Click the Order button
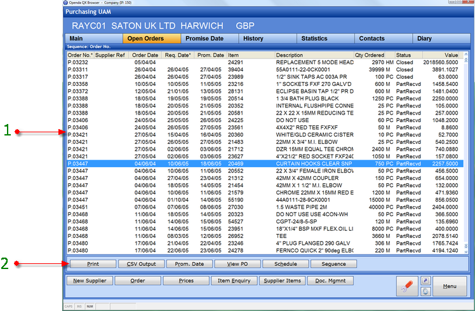Screen dimensions: 475x311 [x=138, y=280]
